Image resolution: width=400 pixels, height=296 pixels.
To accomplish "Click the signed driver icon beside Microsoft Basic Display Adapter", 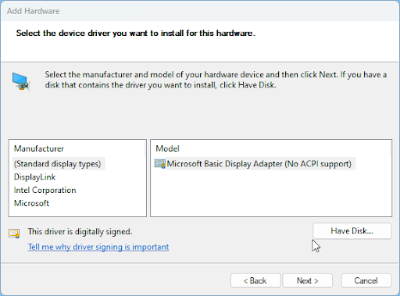I will tap(159, 164).
